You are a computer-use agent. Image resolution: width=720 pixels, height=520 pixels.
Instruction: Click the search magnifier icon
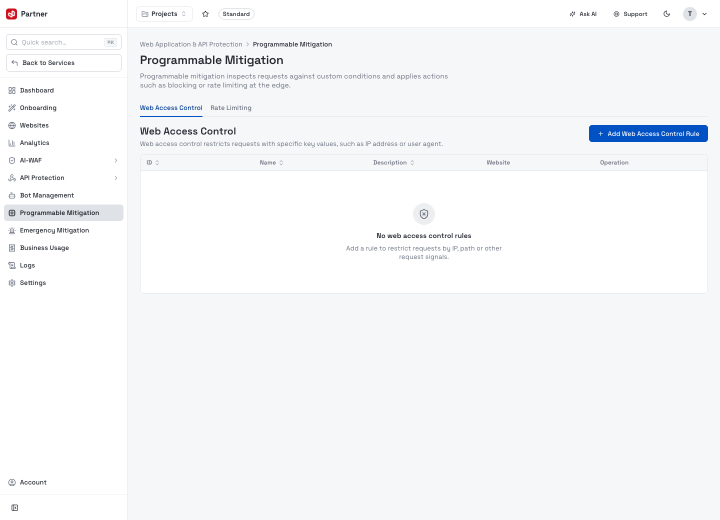pos(14,42)
